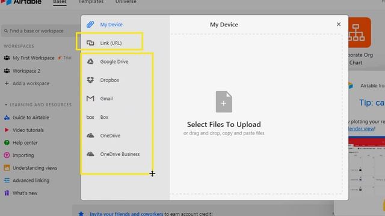Click the Help center question mark icon

[7, 143]
